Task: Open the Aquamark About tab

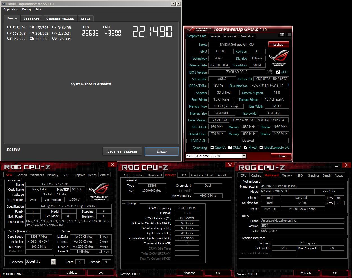Action: 85,19
